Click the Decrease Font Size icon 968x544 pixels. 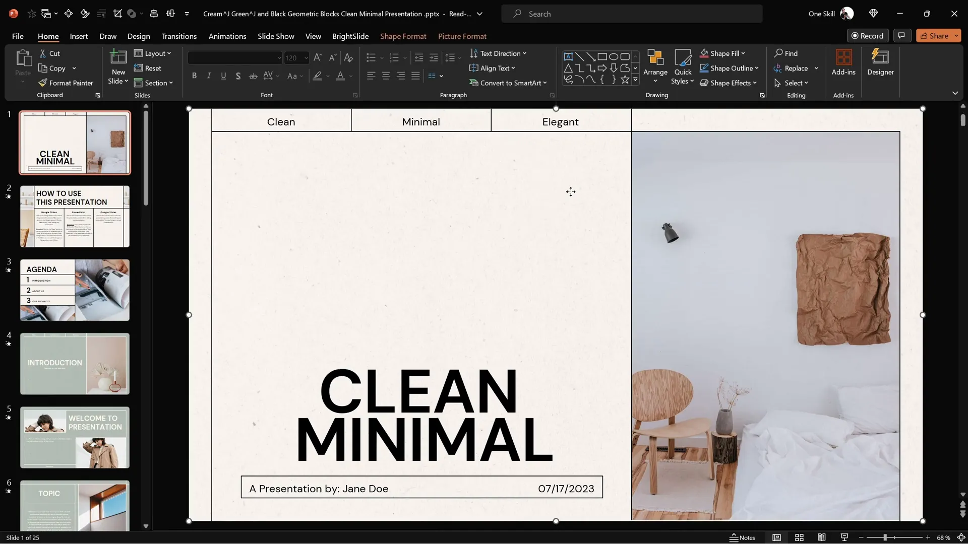click(x=333, y=58)
